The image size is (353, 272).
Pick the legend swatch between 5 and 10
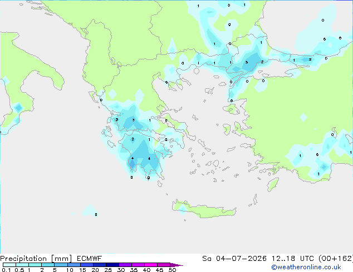[x=61, y=265]
